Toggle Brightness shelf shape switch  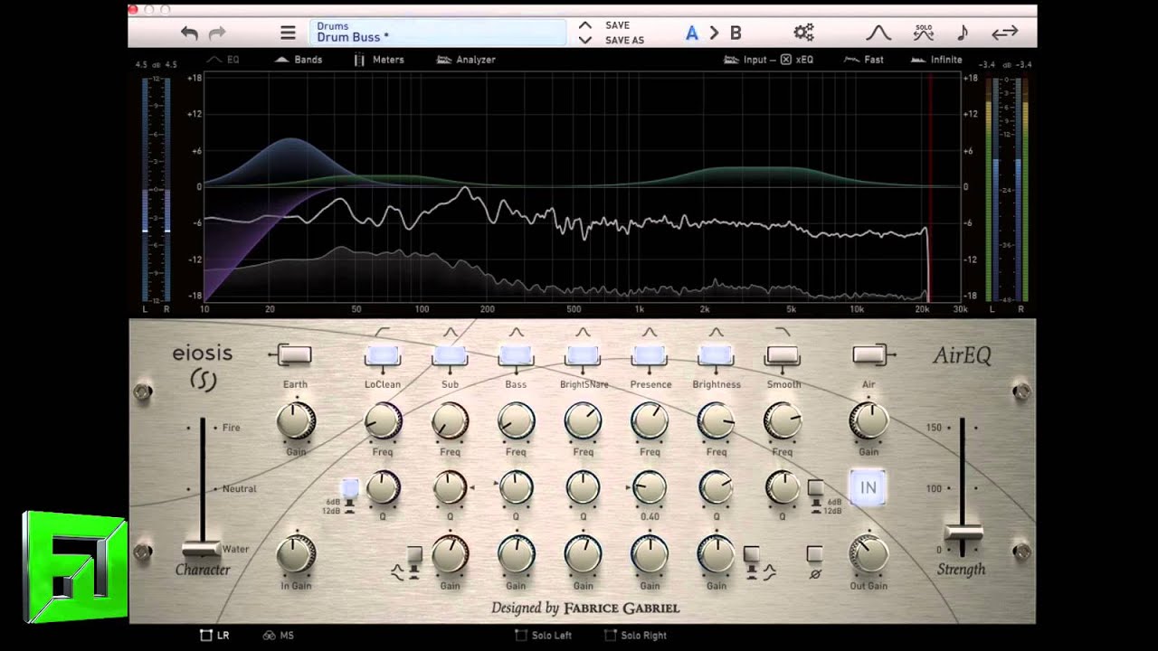point(751,554)
